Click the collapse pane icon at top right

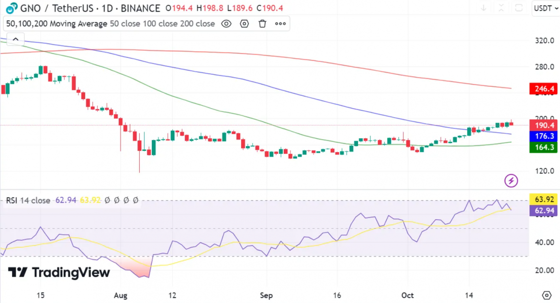501,8
